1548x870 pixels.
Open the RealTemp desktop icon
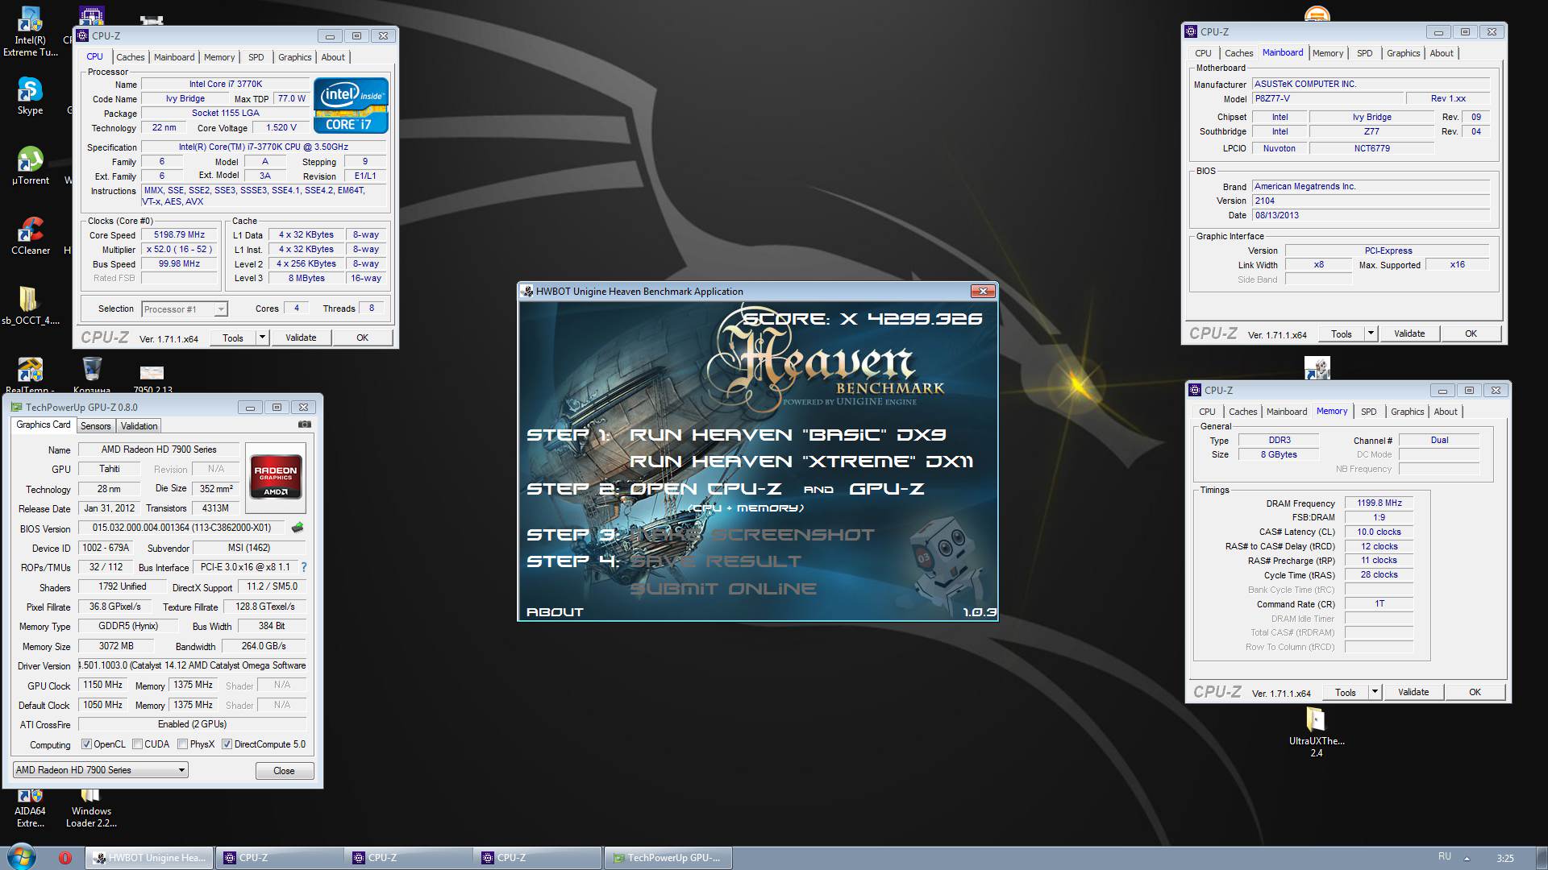pos(30,375)
